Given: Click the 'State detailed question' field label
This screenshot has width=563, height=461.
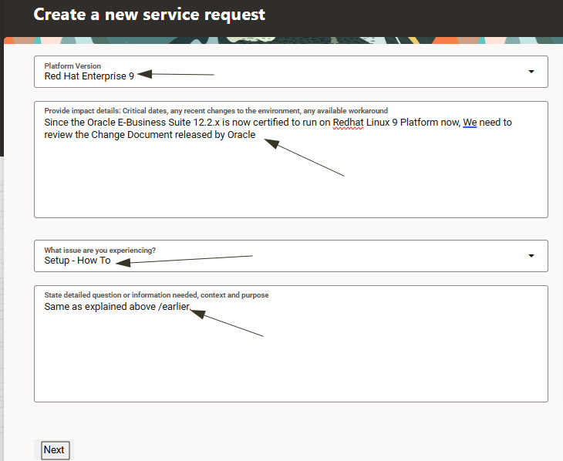Looking at the screenshot, I should (156, 295).
